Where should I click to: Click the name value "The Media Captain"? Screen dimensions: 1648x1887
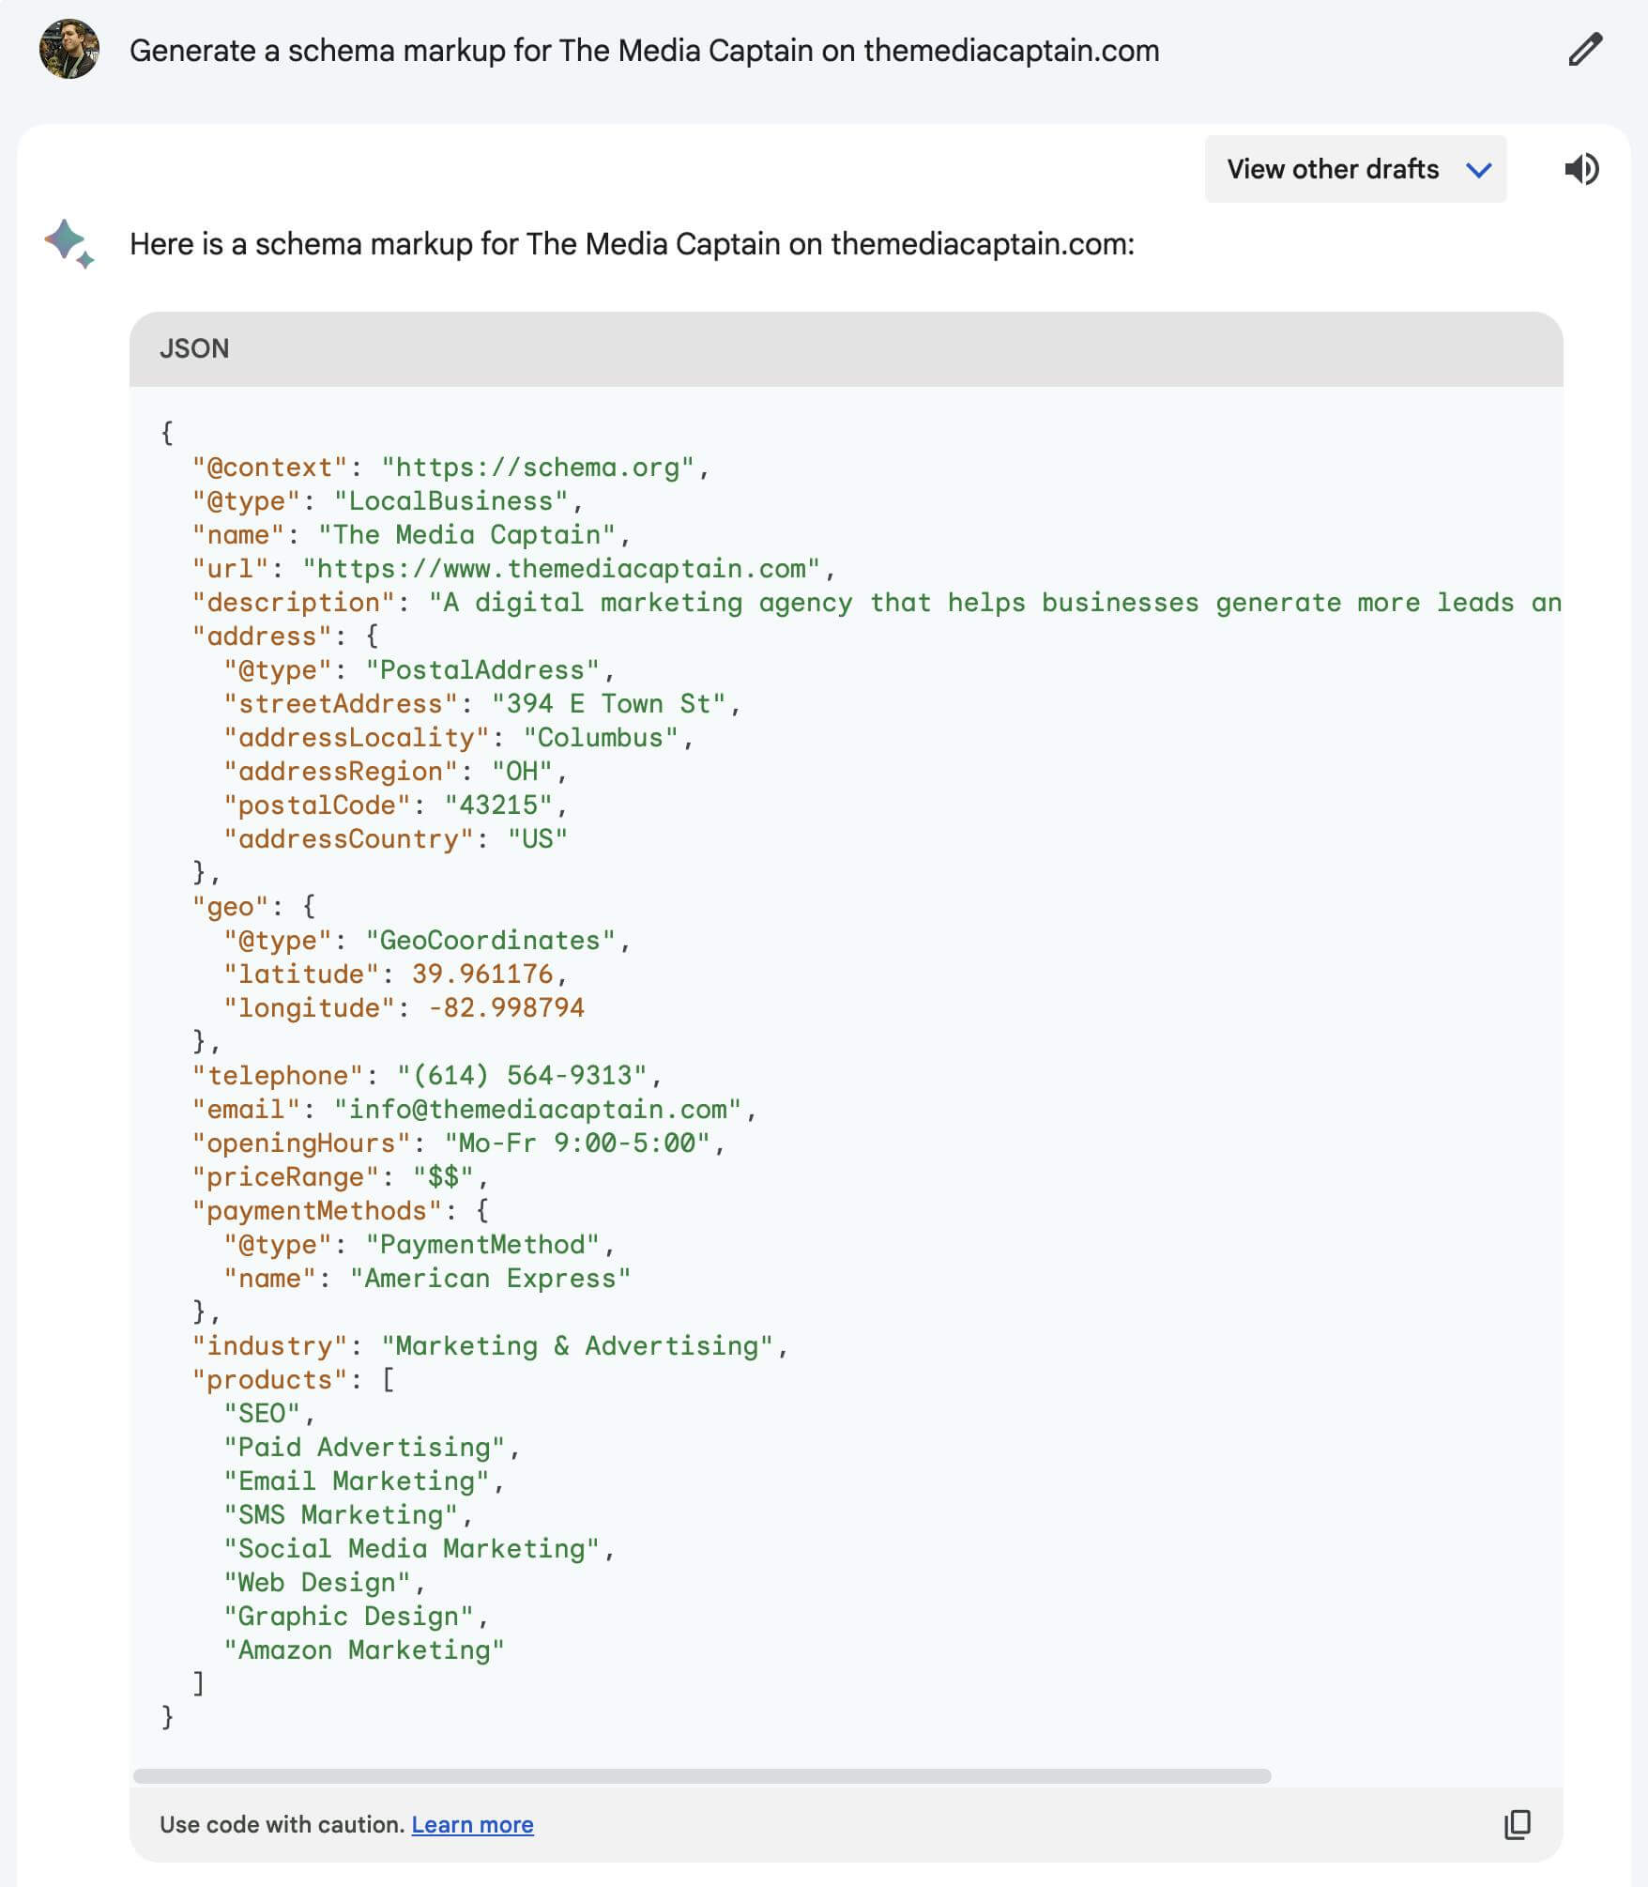466,535
